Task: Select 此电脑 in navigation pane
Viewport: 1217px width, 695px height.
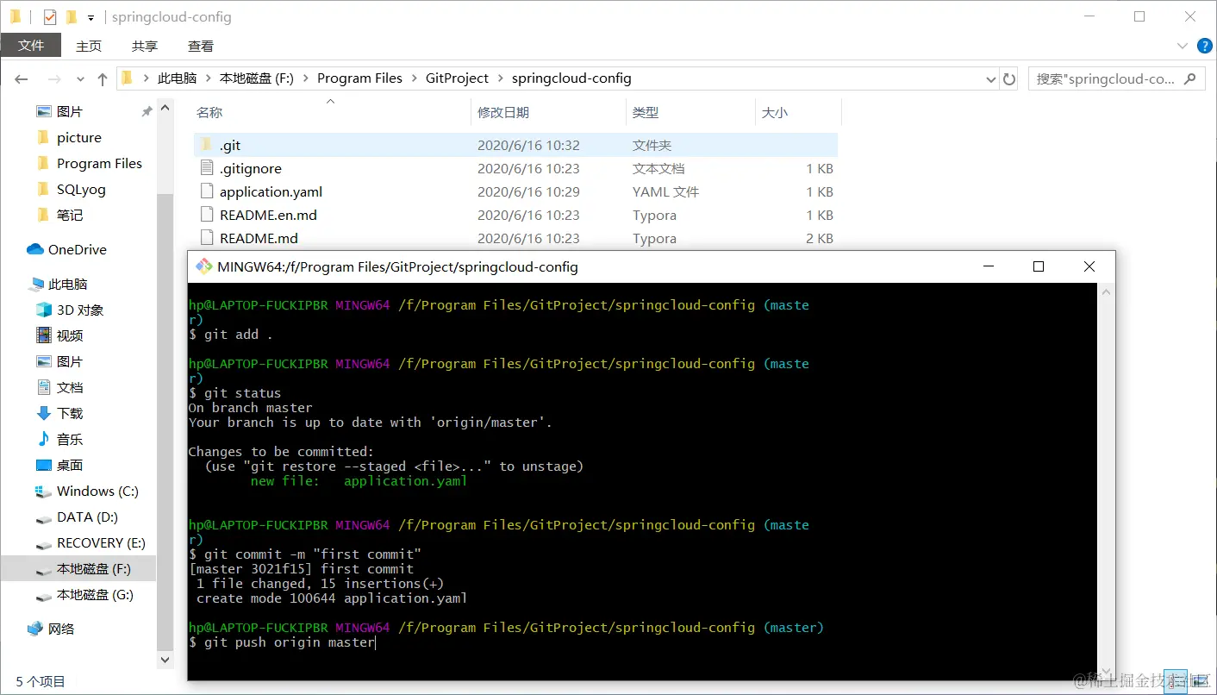Action: (68, 284)
